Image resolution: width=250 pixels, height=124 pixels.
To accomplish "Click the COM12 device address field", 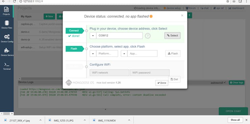I will coord(119,36).
